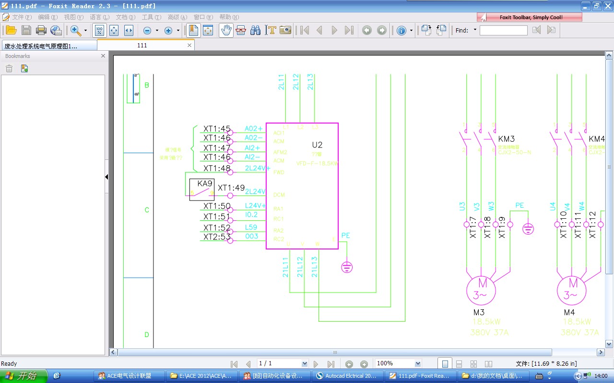Viewport: 614px width, 383px height.
Task: Open the 工具 (Tools) menu
Action: click(152, 17)
